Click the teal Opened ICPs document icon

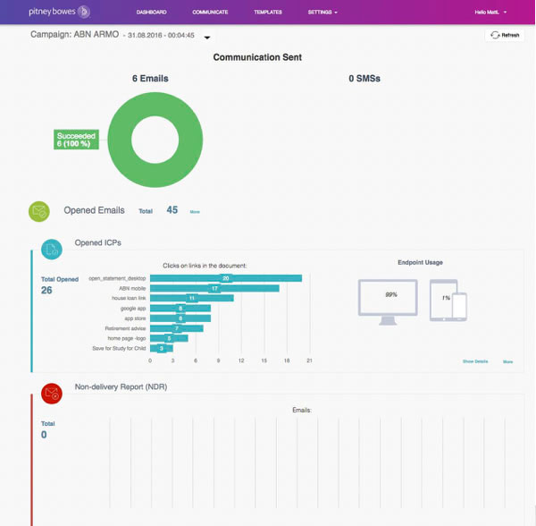click(52, 250)
